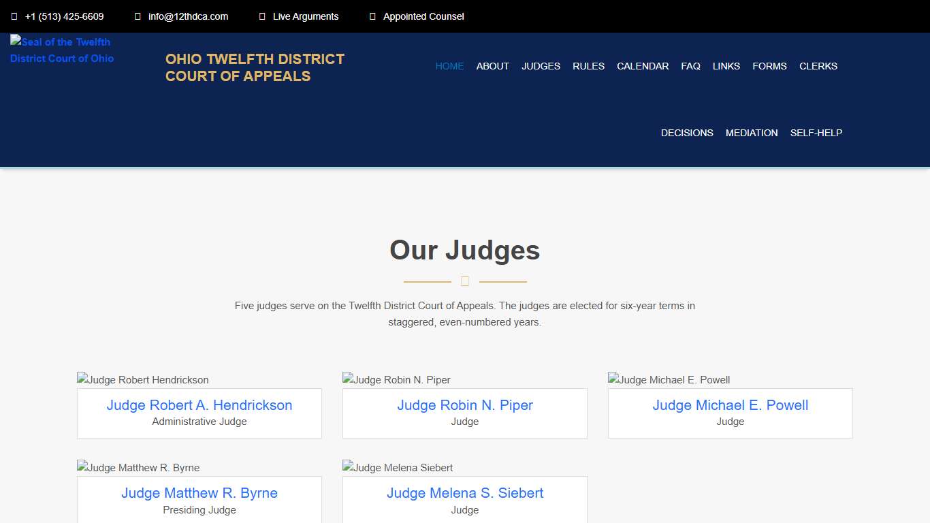Screen dimensions: 930x523
Task: Click the email icon beside info@12thdca.com
Action: 136,16
